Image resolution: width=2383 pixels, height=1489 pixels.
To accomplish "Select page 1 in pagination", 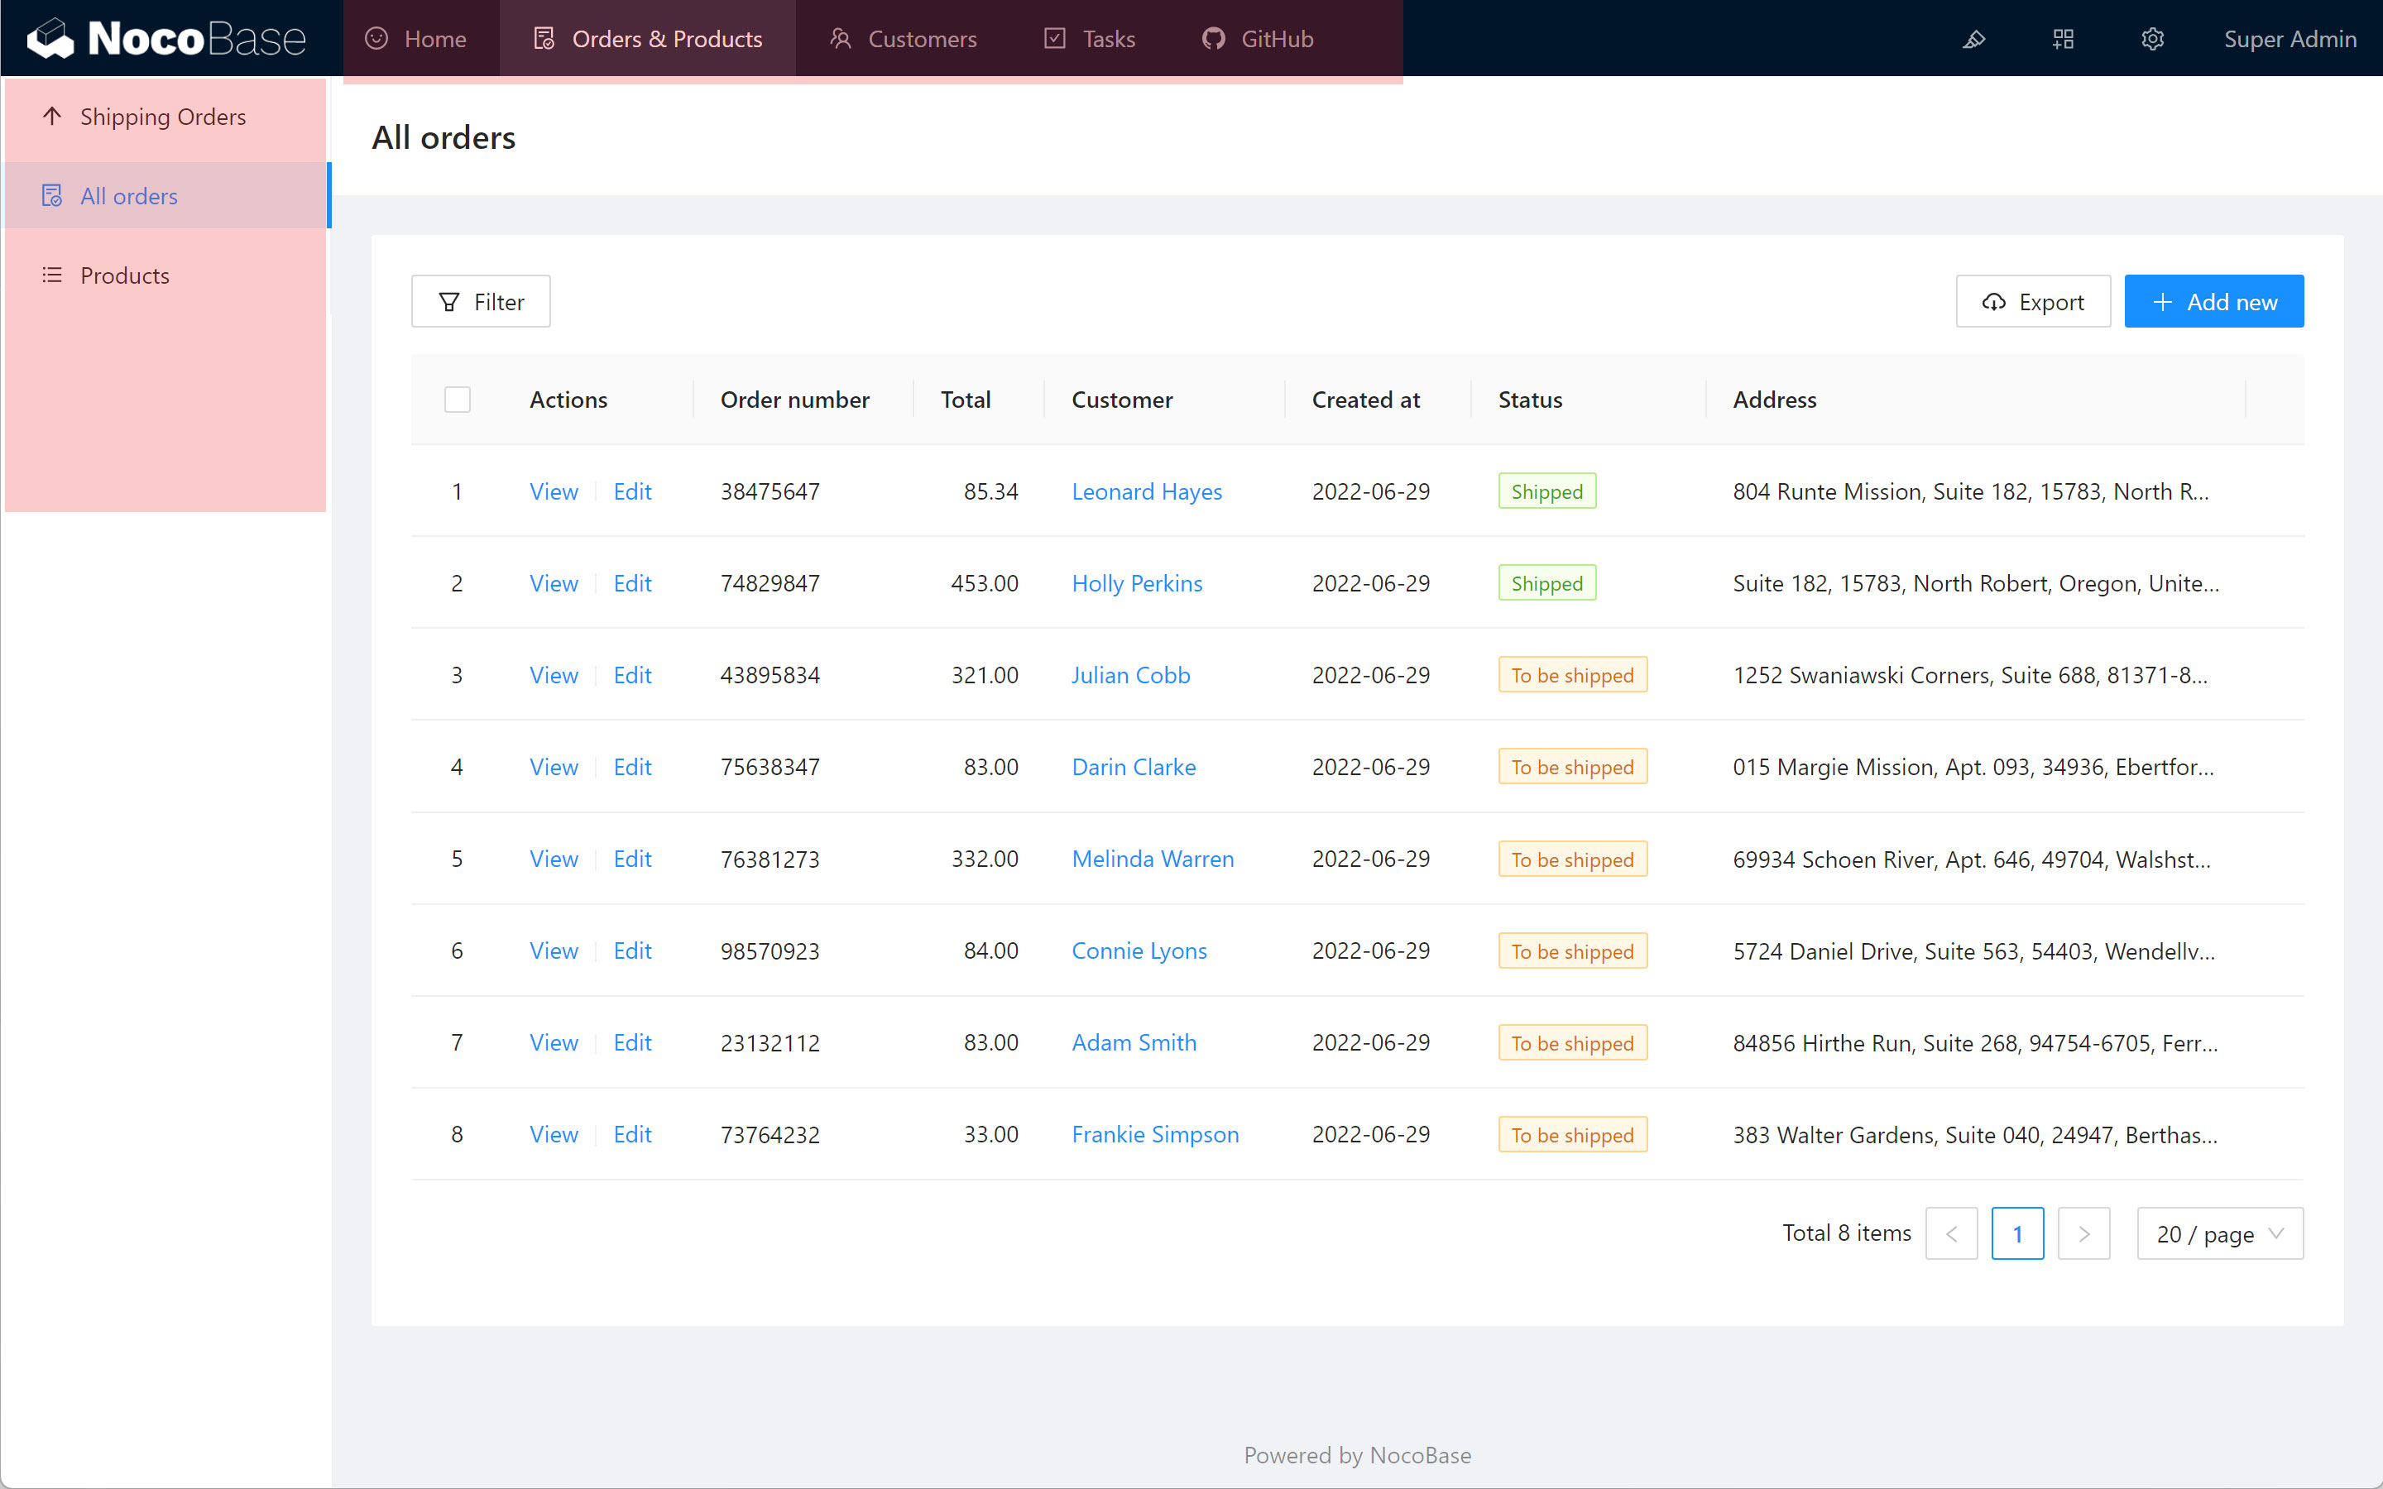I will 2016,1234.
